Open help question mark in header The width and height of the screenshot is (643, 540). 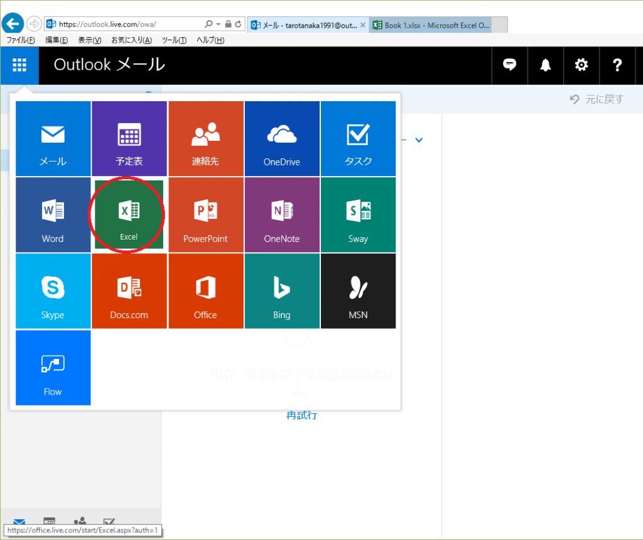pyautogui.click(x=617, y=65)
